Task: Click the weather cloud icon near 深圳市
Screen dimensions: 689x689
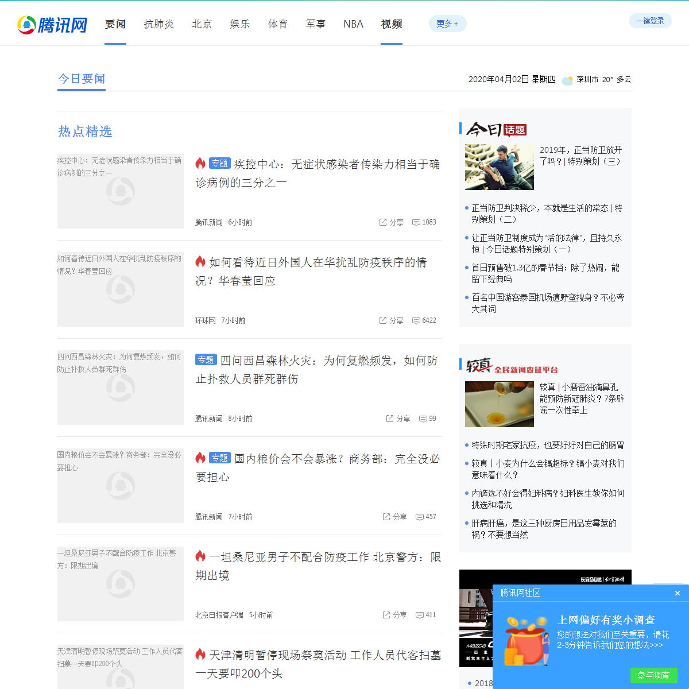Action: click(x=567, y=80)
